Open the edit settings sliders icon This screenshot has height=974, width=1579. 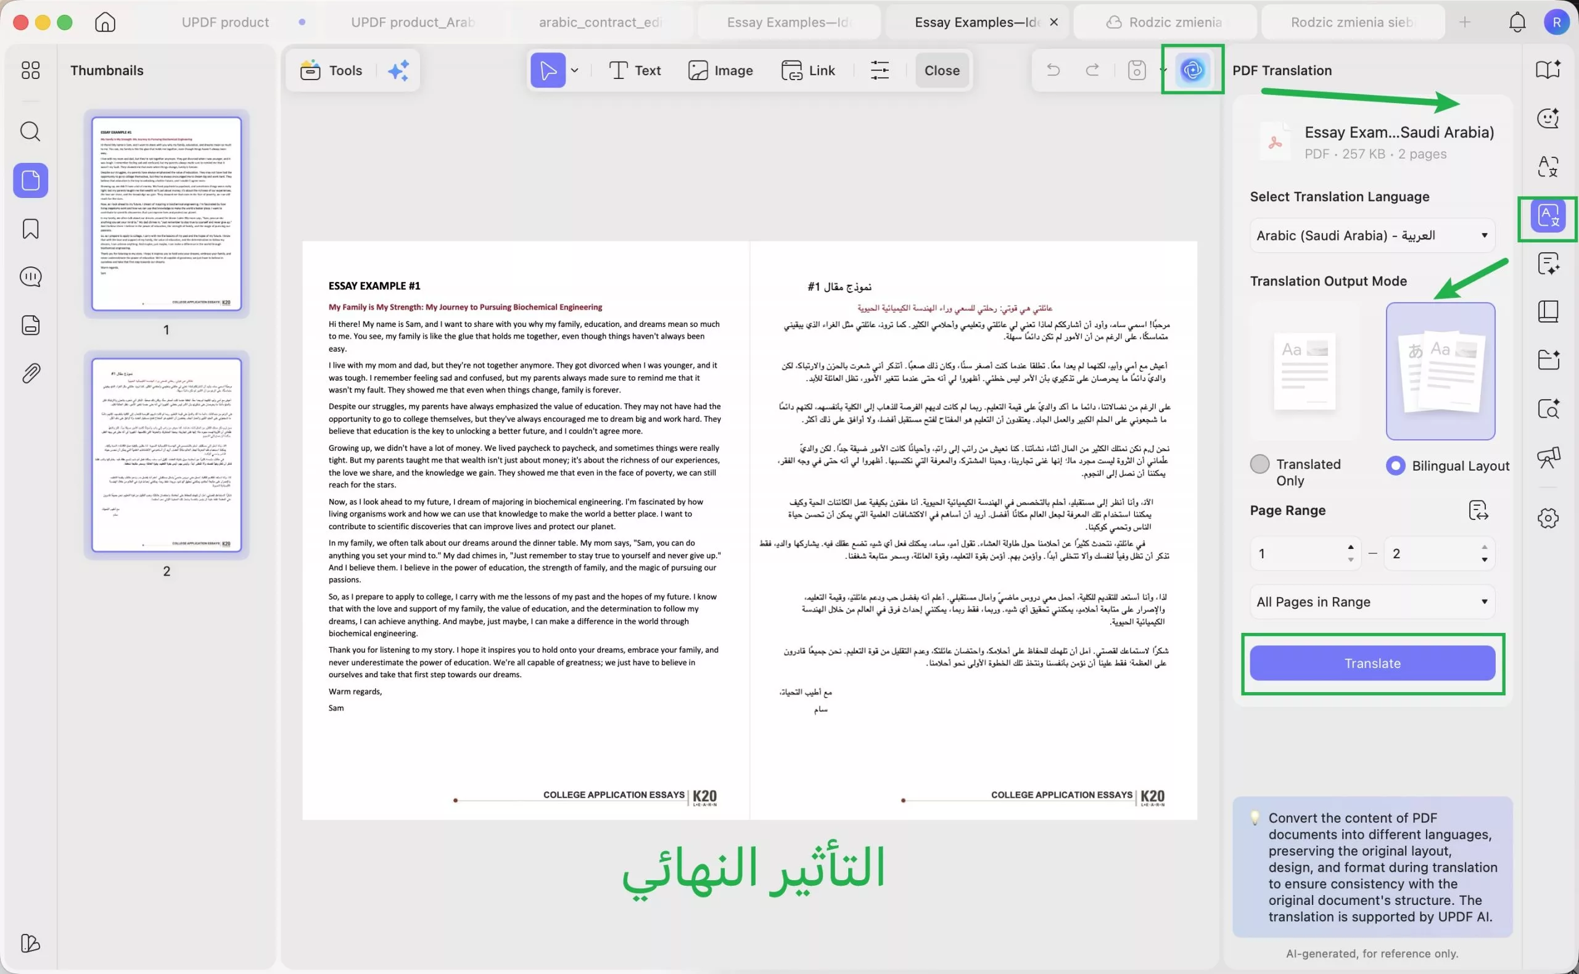pos(880,70)
